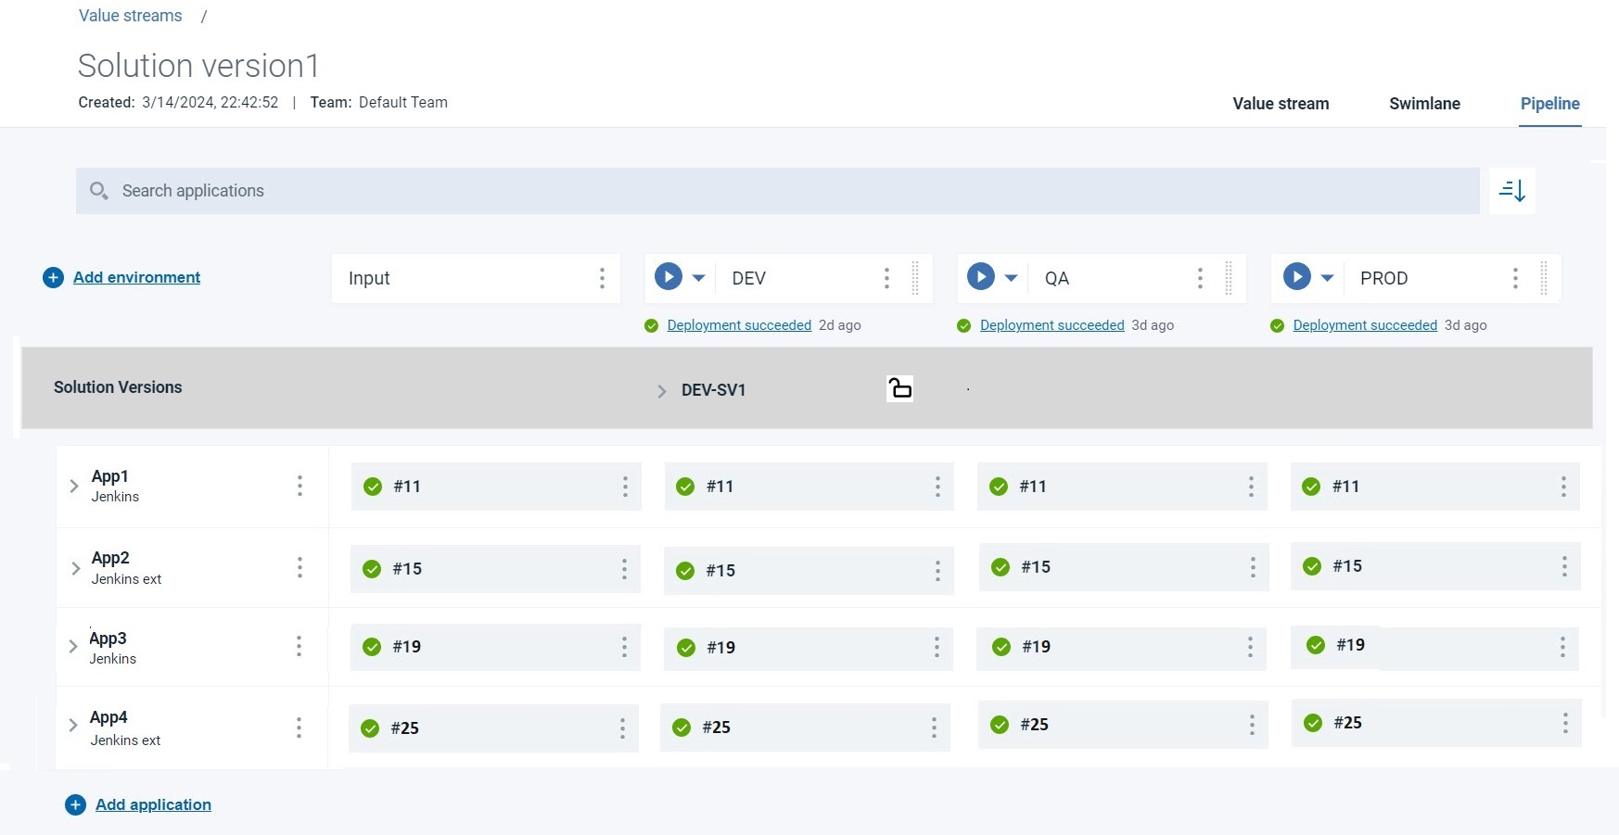Switch to the Swimlane tab

(x=1424, y=104)
